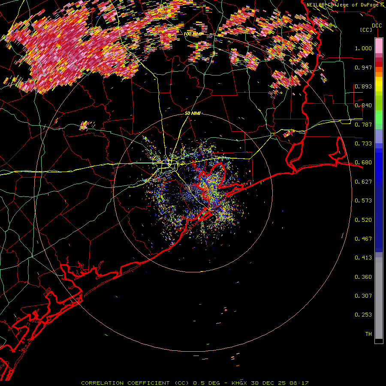Click the 0.947 scale label
386x386 pixels.
(363, 67)
